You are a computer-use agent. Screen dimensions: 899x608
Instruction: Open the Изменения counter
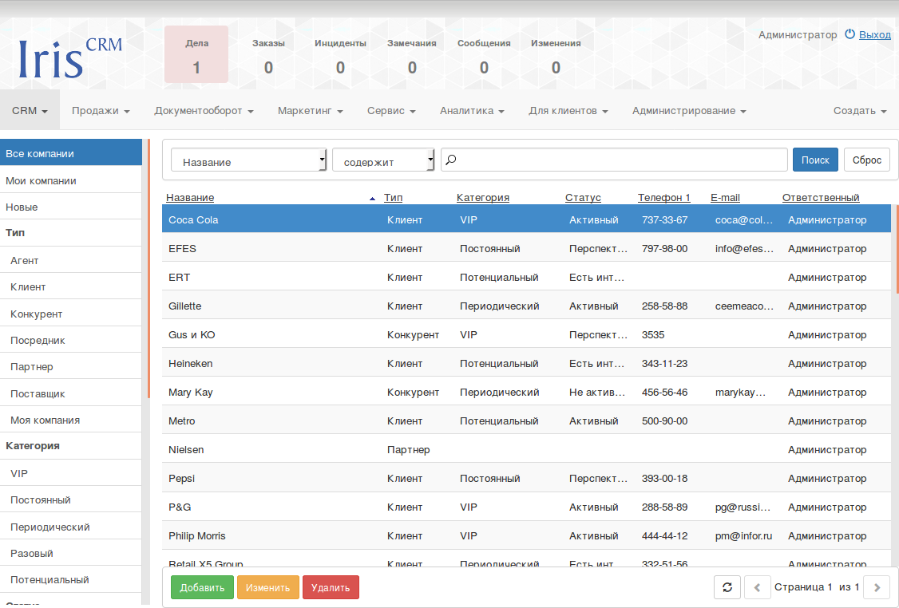pos(556,56)
